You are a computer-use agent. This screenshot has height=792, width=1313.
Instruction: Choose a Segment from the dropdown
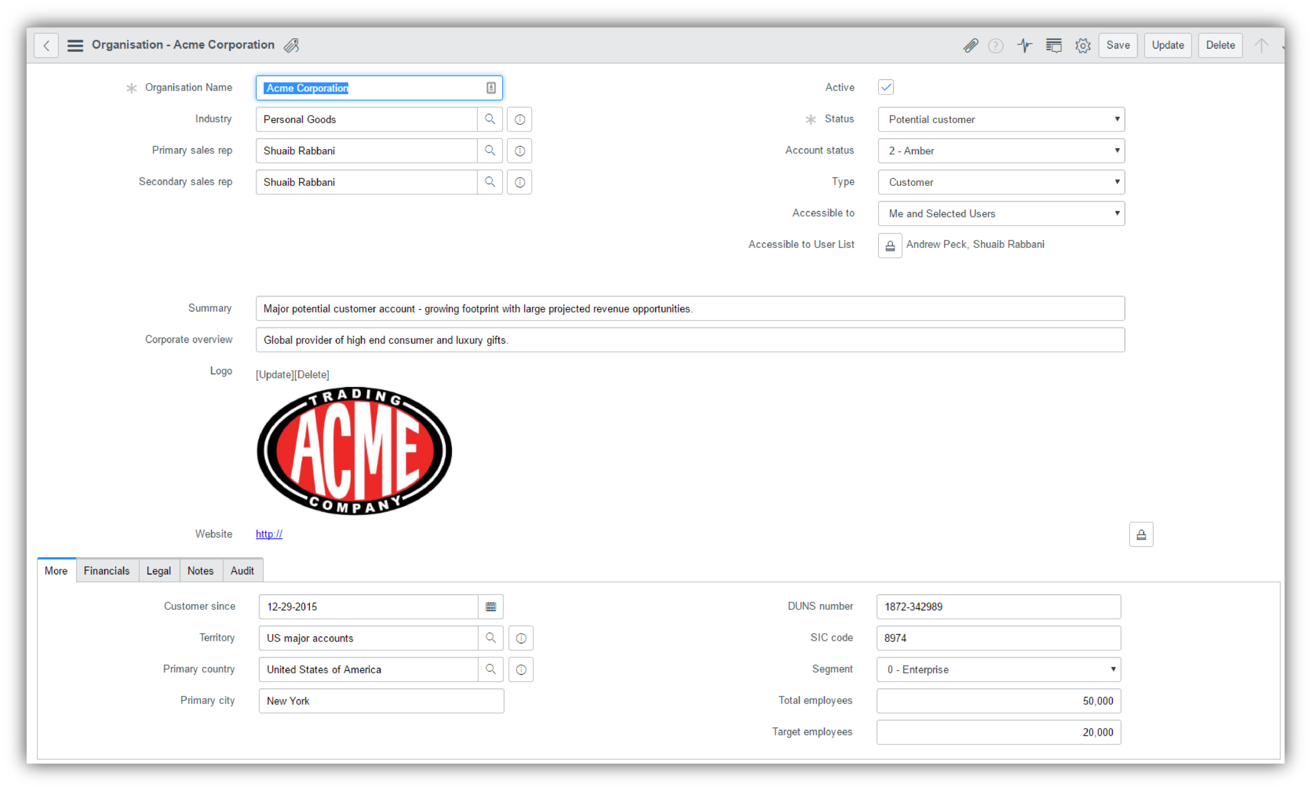point(998,670)
